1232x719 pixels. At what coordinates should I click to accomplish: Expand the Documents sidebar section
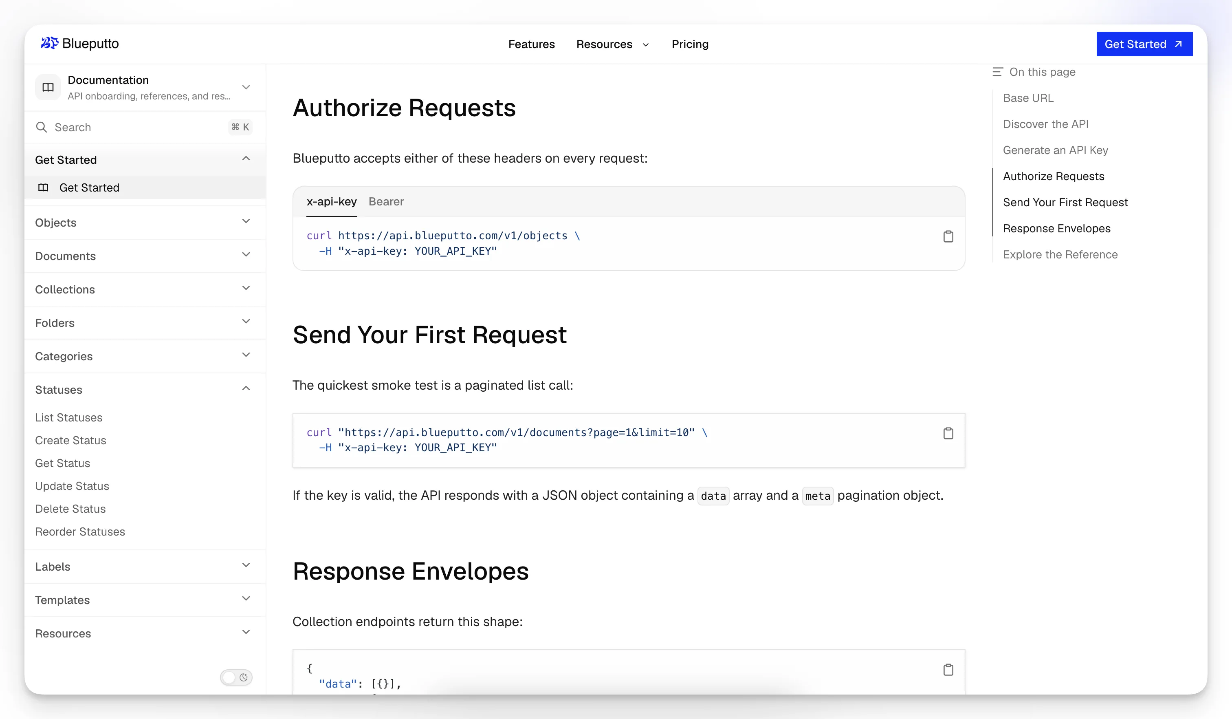point(145,256)
